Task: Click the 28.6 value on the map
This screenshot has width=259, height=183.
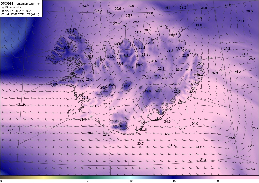Action: click(154, 61)
